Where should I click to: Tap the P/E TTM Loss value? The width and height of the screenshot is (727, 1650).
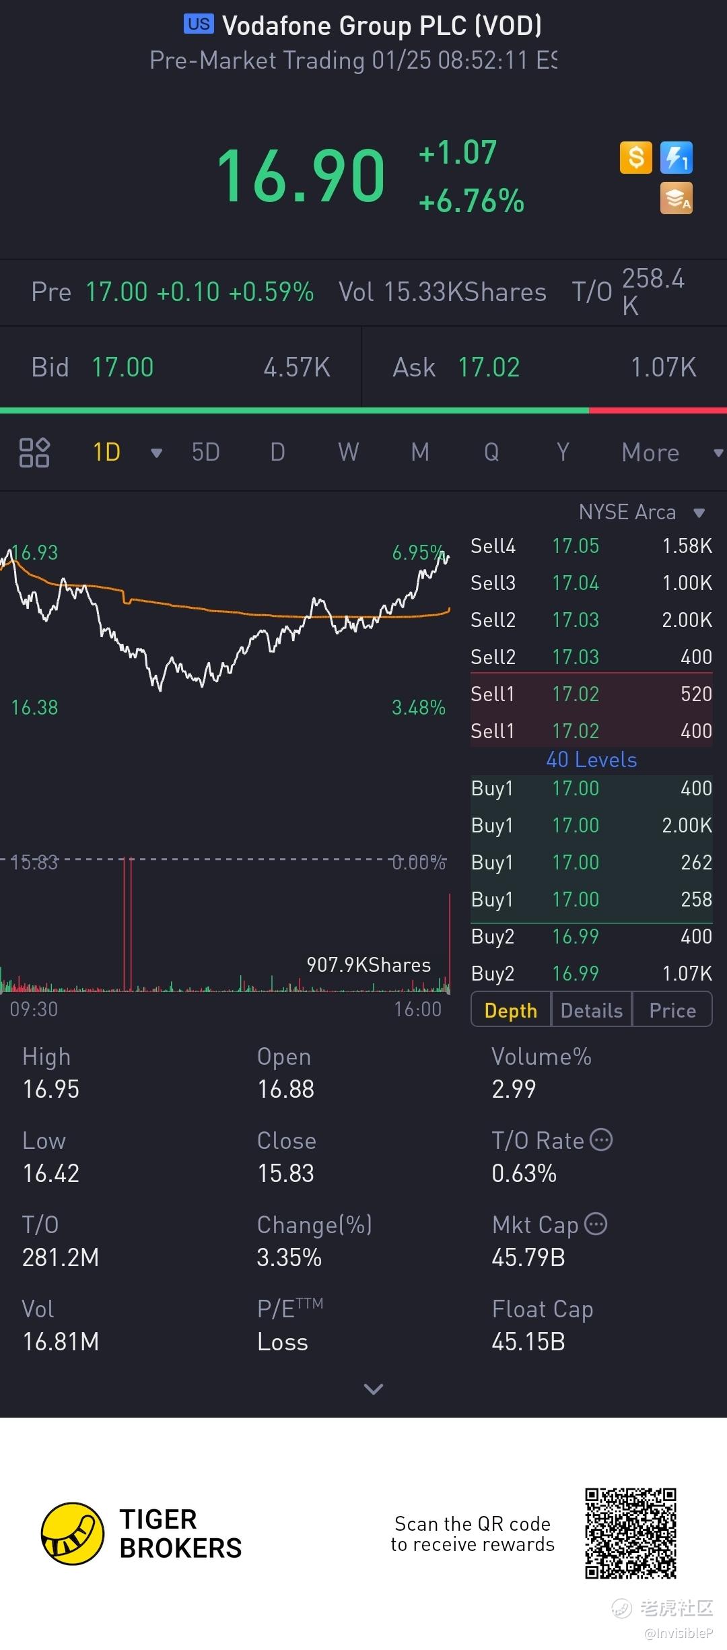click(283, 1342)
